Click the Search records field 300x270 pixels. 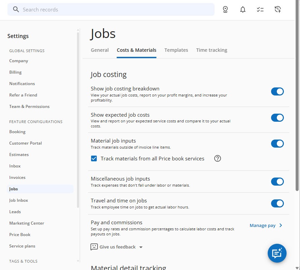point(111,9)
